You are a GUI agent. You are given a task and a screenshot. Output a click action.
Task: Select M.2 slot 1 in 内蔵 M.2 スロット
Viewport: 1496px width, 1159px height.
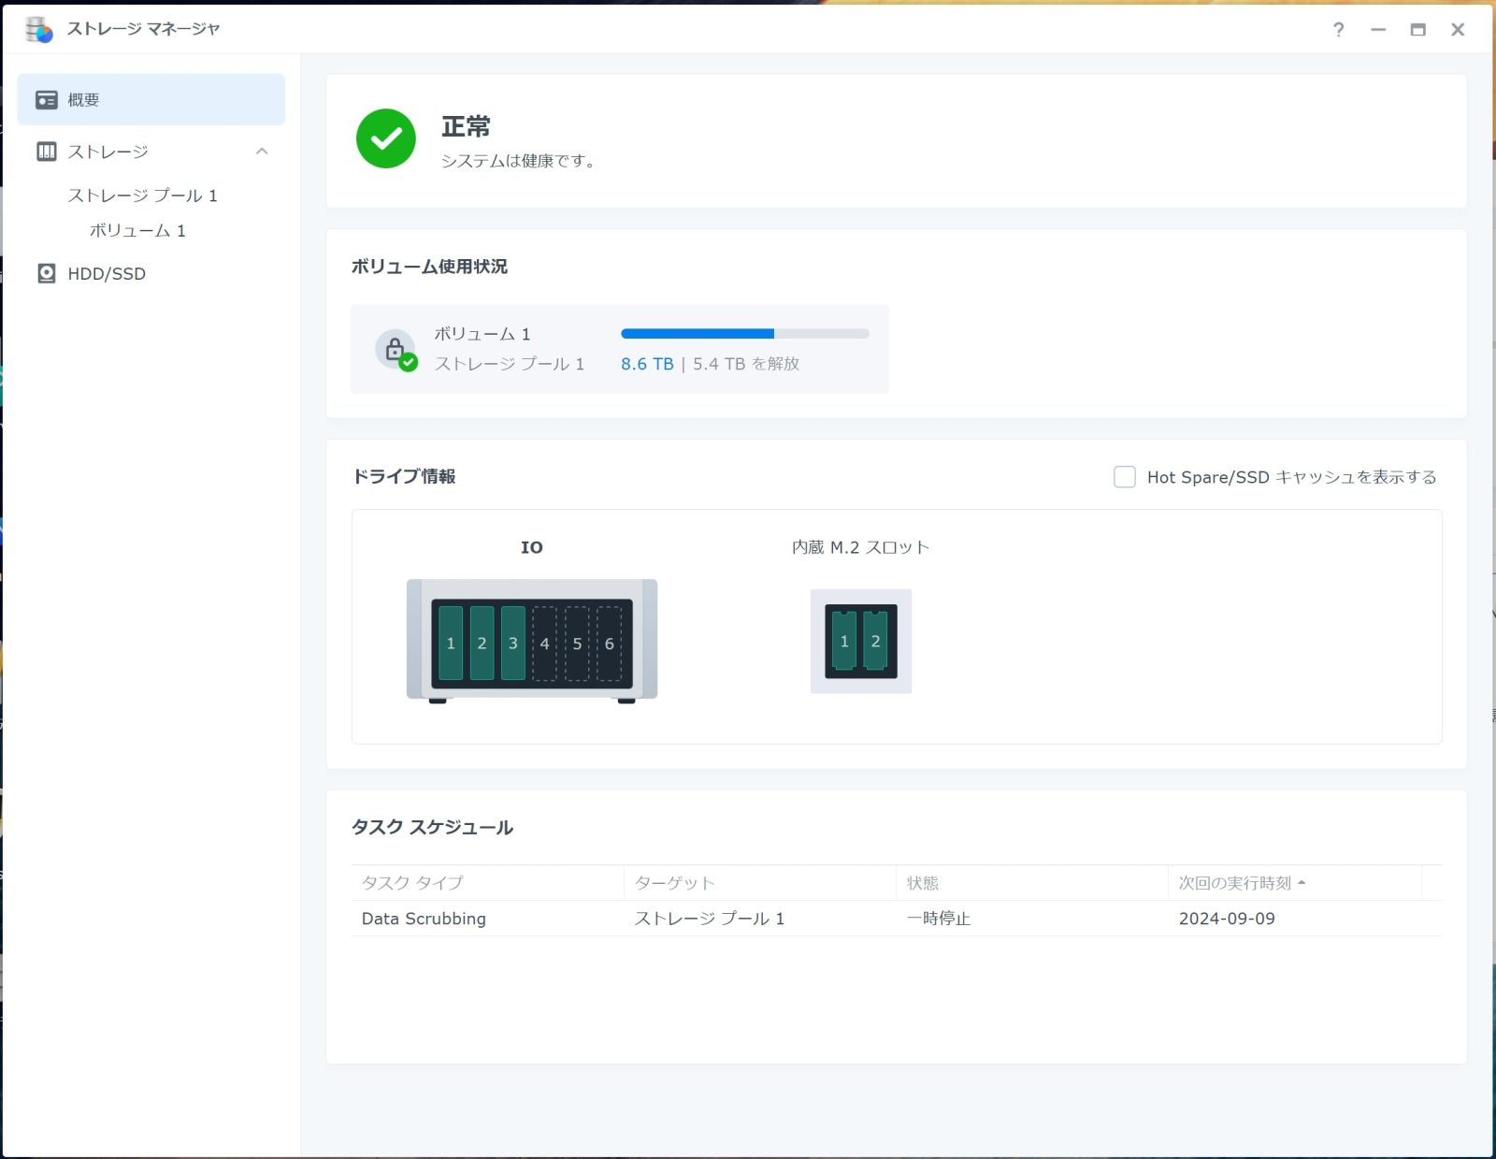pos(844,641)
